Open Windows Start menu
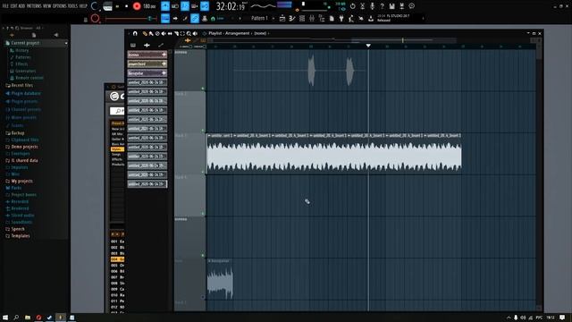 click(5, 318)
